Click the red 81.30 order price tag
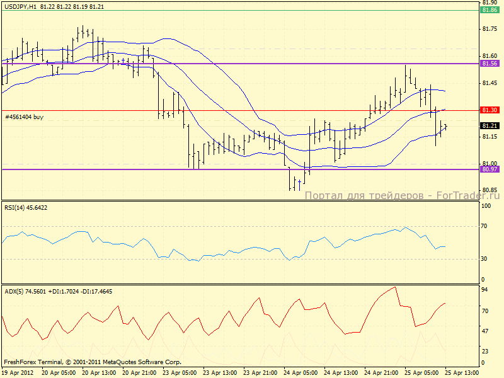 490,110
